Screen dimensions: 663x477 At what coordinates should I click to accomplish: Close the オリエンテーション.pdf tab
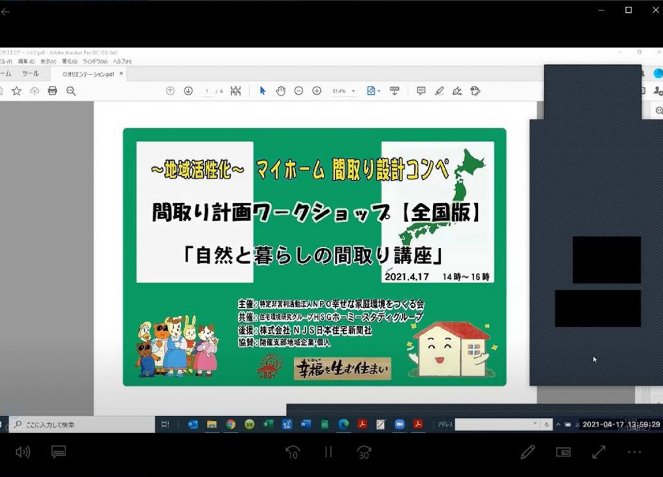pos(121,74)
